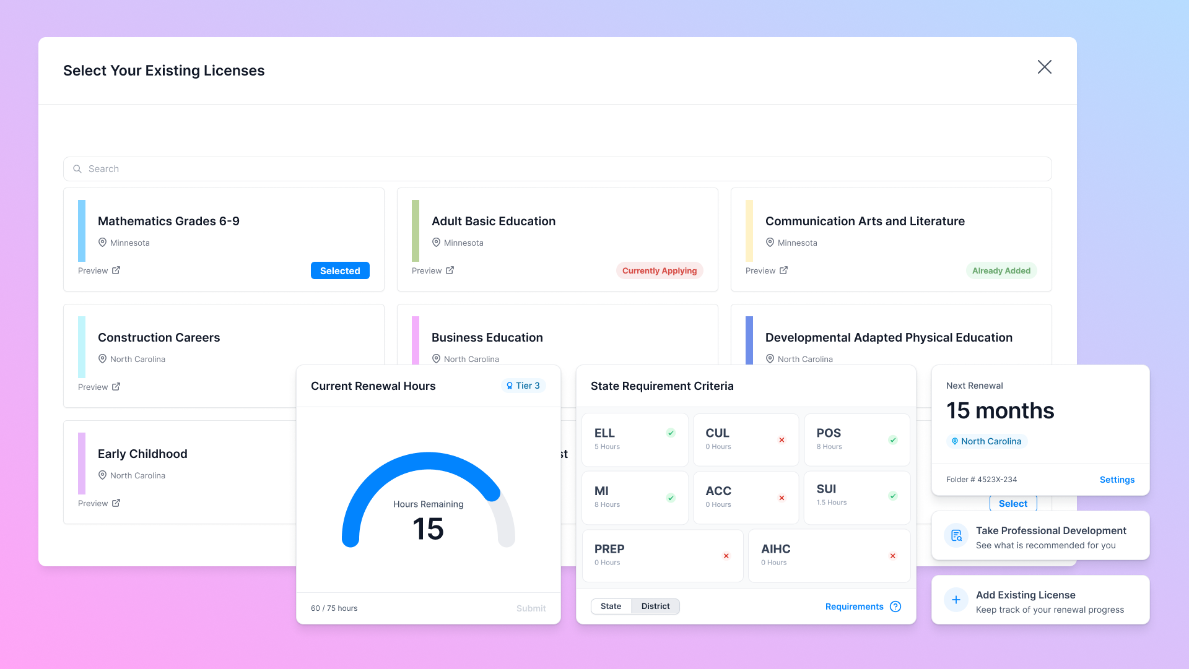Switch to the State tab
The image size is (1189, 669).
click(611, 606)
